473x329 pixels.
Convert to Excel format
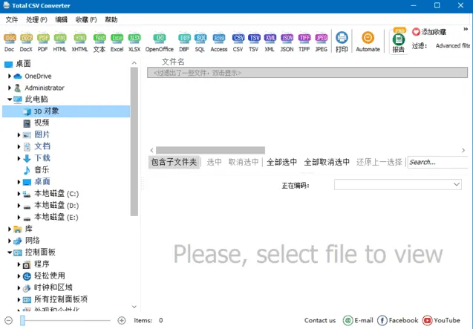(117, 42)
